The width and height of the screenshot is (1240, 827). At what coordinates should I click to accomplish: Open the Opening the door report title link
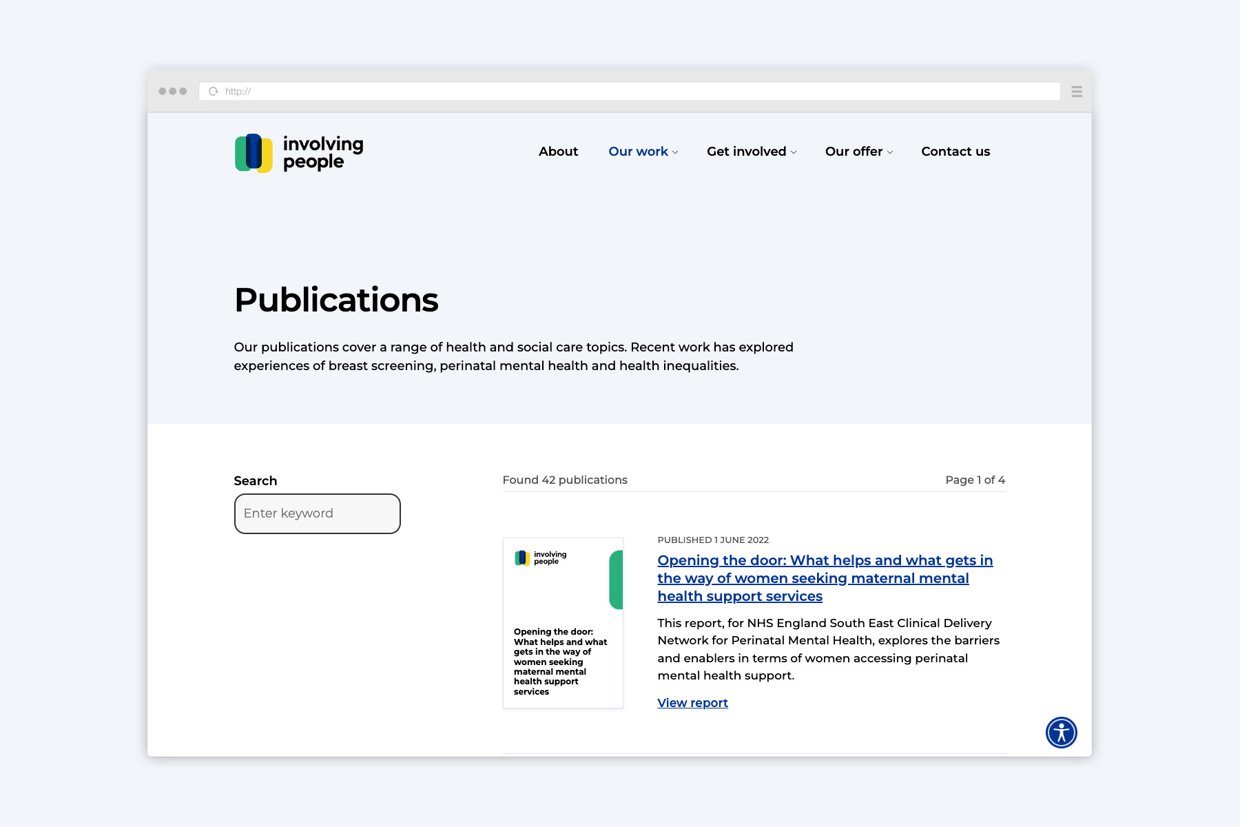tap(825, 578)
